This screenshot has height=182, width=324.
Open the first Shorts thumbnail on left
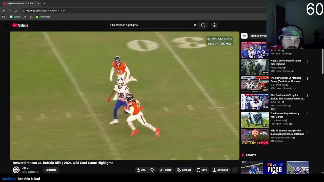tap(252, 167)
